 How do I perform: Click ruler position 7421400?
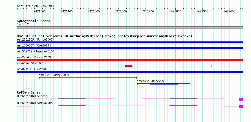pyautogui.click(x=67, y=11)
